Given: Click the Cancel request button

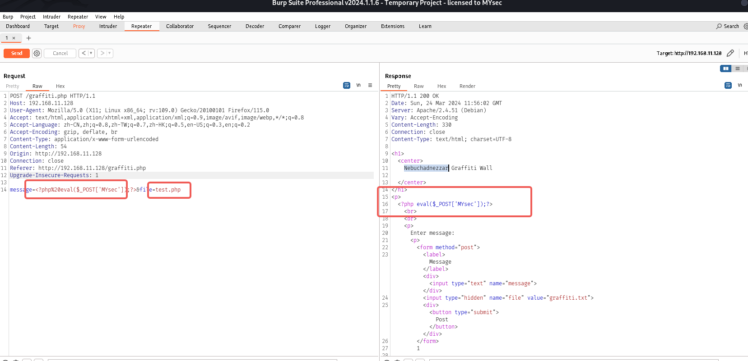Looking at the screenshot, I should [60, 53].
